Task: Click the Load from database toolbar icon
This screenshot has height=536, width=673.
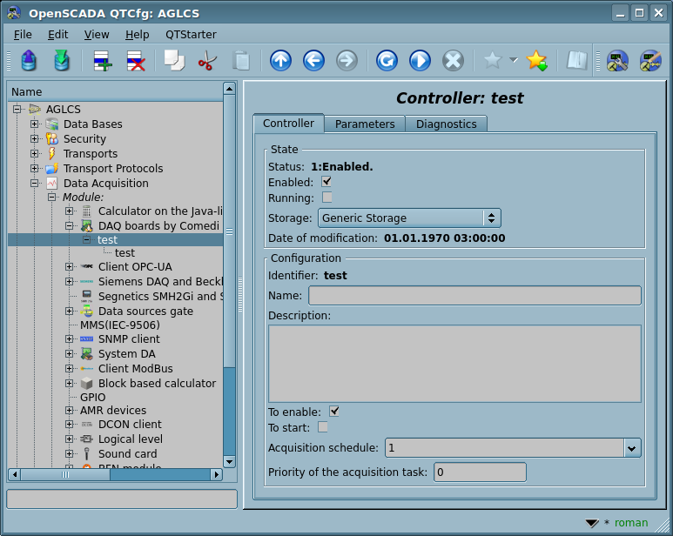Action: (x=29, y=61)
